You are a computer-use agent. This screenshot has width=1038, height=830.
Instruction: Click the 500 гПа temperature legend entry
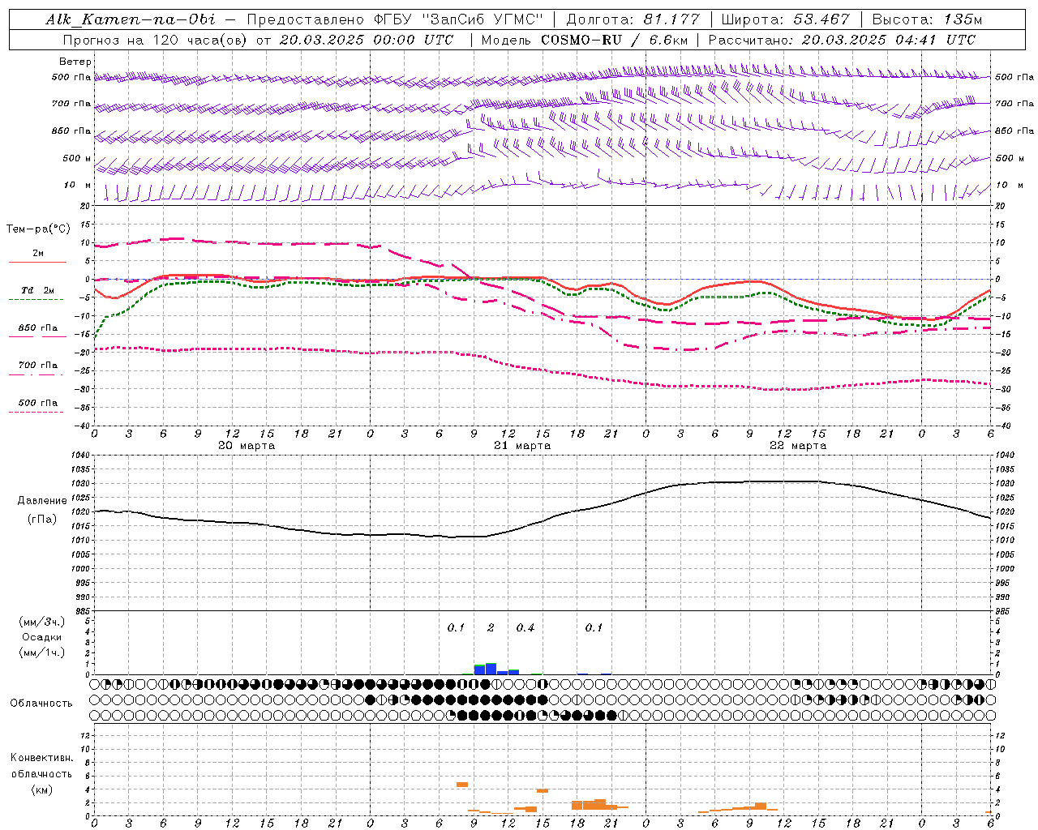tap(38, 403)
